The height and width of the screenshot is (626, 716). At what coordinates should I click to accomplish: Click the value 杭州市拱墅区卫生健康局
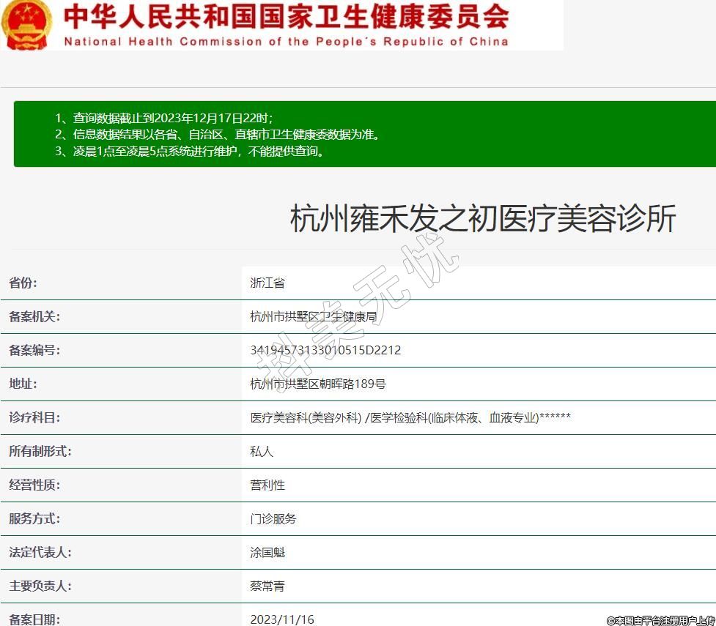tap(313, 316)
